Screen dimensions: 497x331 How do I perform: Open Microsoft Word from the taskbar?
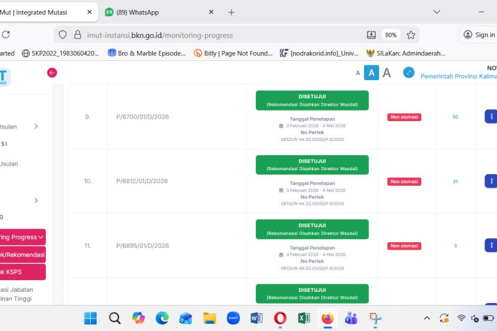(257, 318)
